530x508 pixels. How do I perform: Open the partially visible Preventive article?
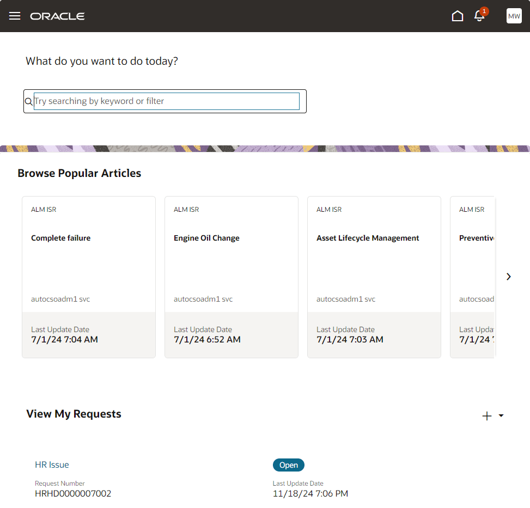472,277
